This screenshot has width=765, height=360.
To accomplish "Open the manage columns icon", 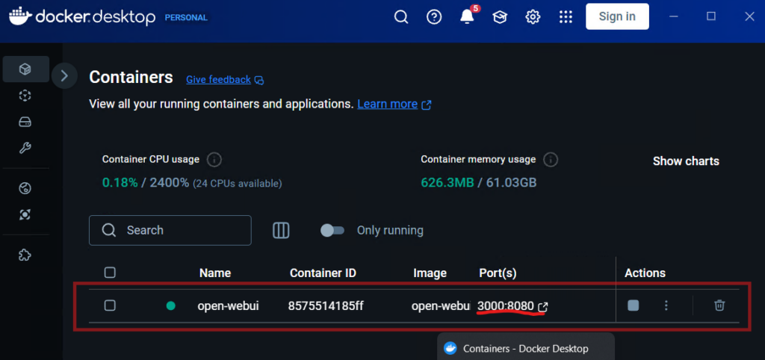I will coord(281,230).
